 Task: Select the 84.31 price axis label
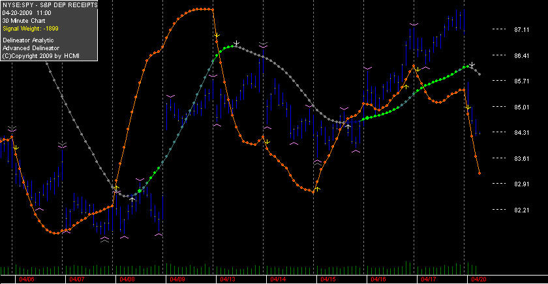coord(521,133)
